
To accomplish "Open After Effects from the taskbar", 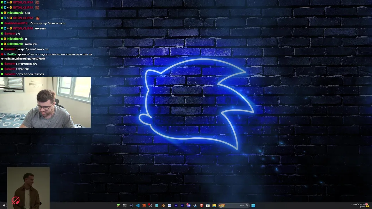I will point(176,206).
